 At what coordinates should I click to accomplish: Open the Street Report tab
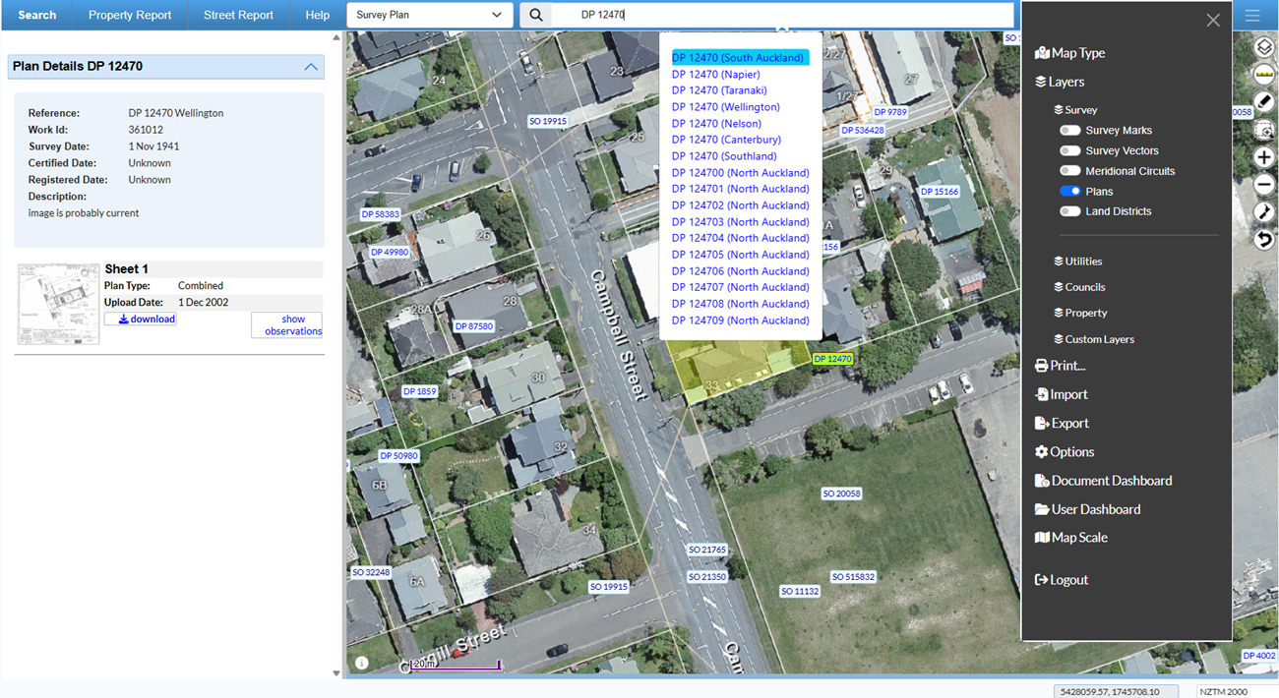[238, 15]
